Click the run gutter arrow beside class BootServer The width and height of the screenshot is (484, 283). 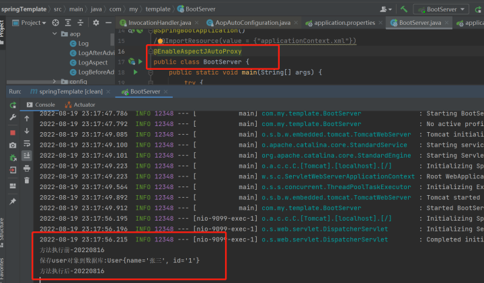(x=140, y=62)
